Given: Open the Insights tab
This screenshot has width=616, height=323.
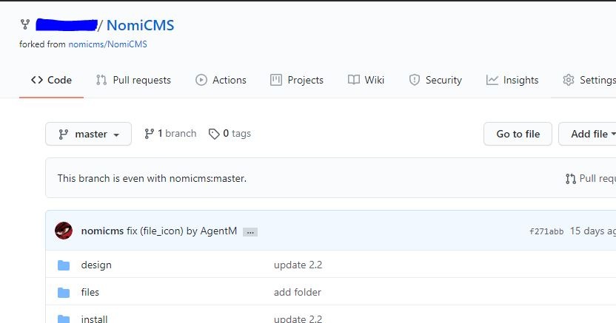Looking at the screenshot, I should click(x=512, y=80).
